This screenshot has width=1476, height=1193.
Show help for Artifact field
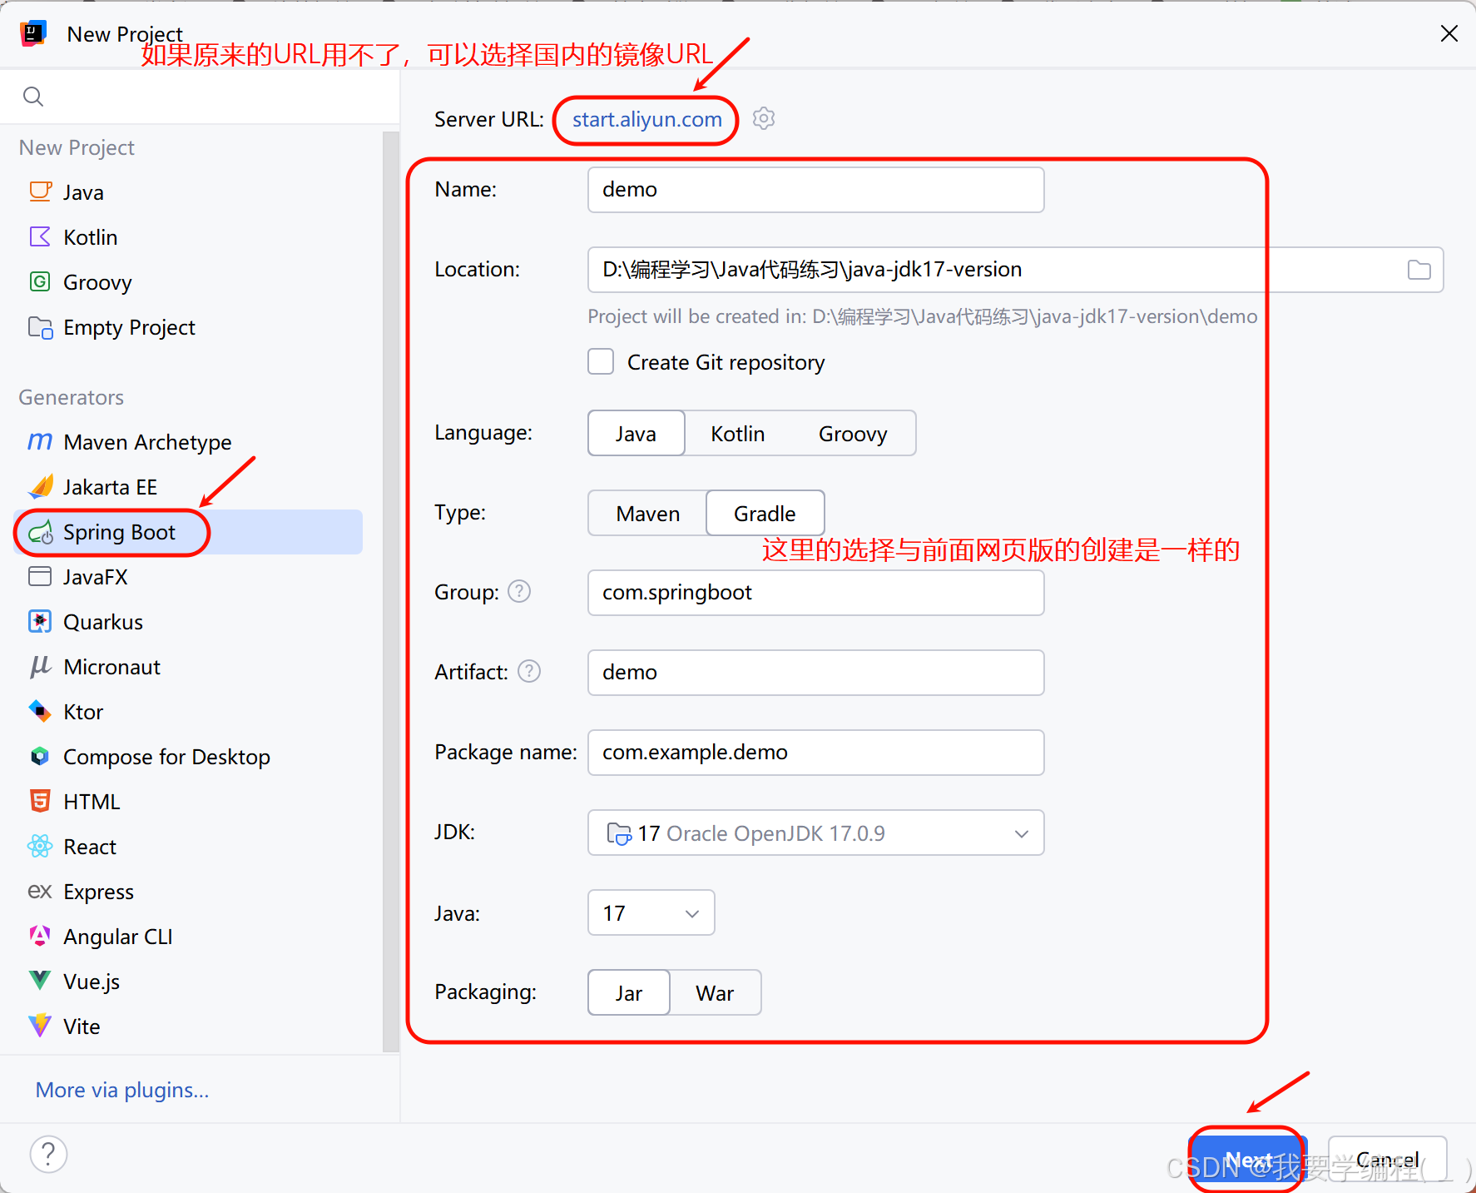click(529, 672)
